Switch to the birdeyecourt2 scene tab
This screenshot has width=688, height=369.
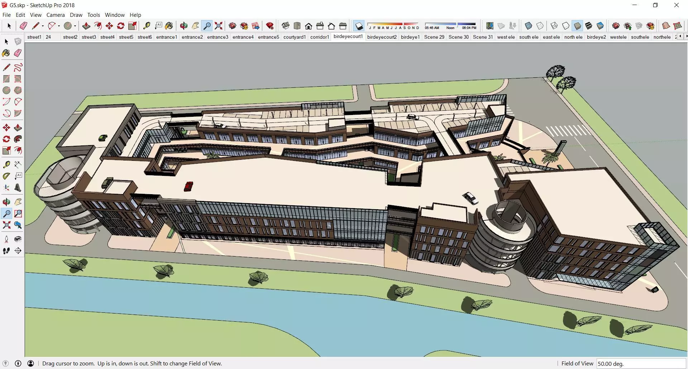coord(382,37)
